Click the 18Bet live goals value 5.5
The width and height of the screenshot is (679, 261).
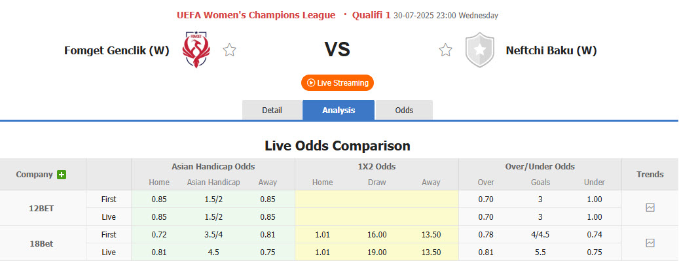[x=540, y=252]
